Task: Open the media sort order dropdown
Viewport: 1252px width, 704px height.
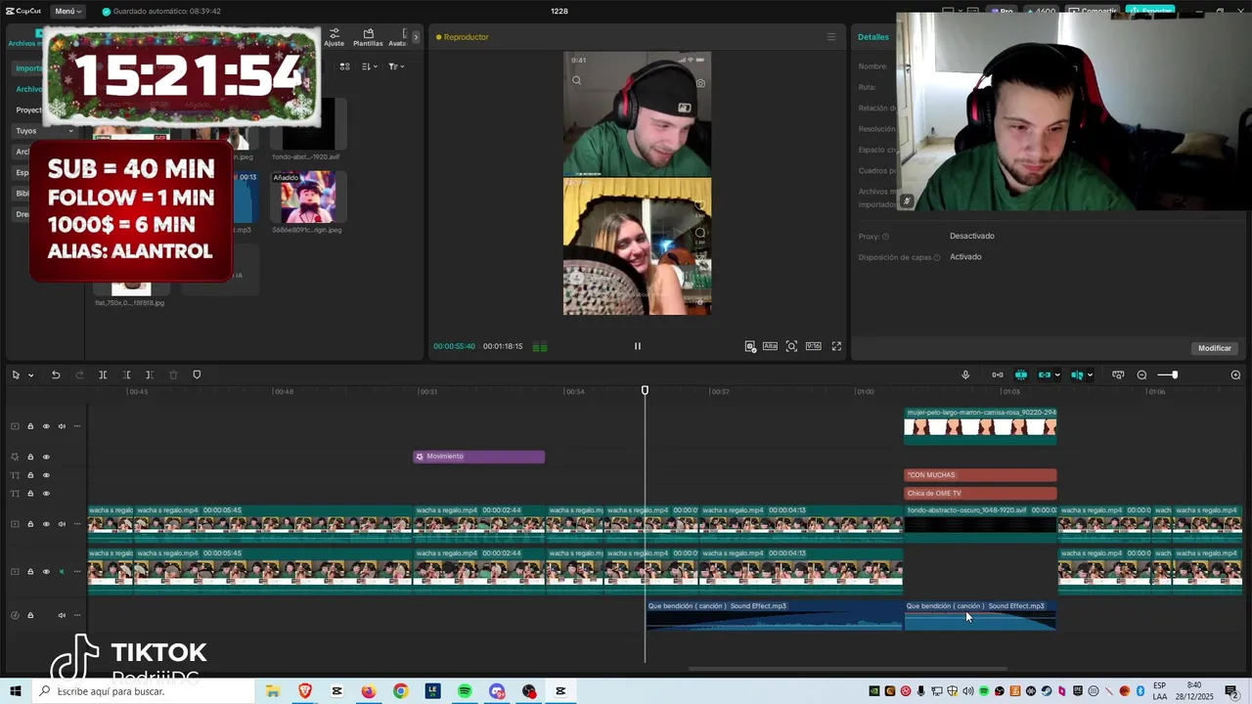Action: pos(370,66)
